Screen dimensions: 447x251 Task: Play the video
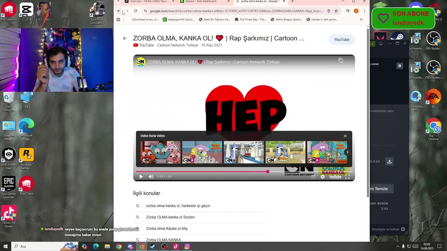pos(141,177)
